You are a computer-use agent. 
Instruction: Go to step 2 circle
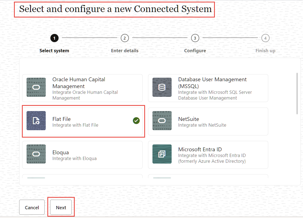pos(125,38)
